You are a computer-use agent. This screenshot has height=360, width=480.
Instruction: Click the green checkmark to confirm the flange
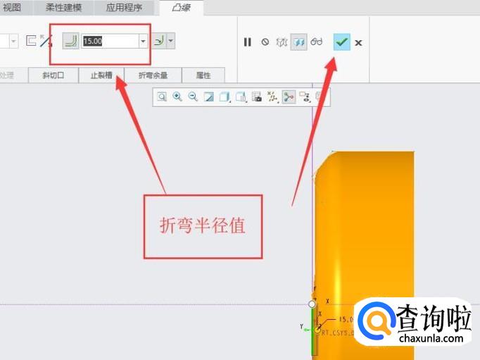coord(341,42)
